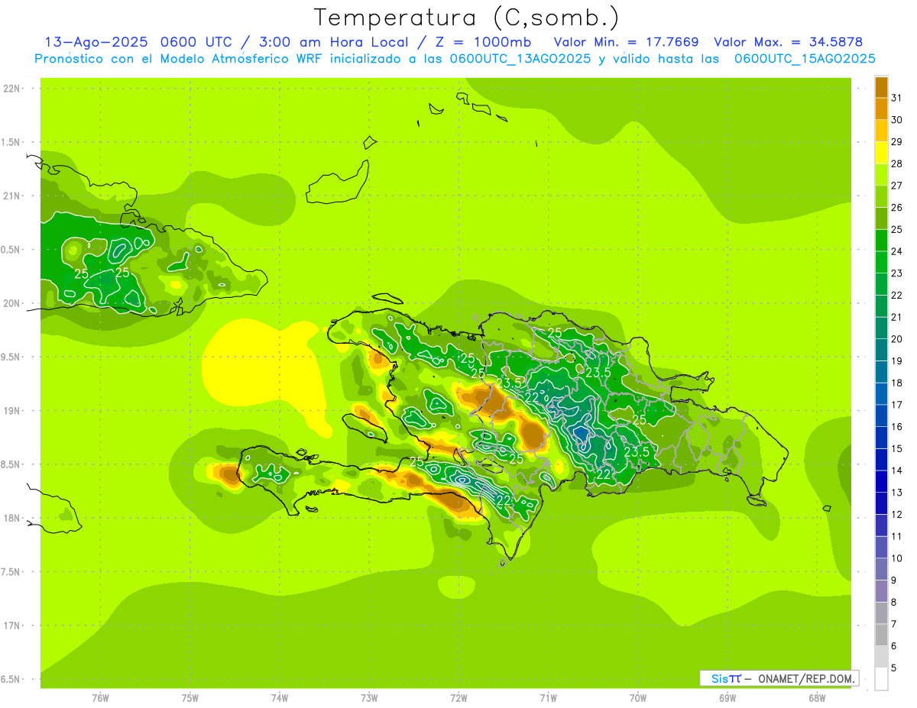Click the latitude label '17N'

(x=11, y=626)
